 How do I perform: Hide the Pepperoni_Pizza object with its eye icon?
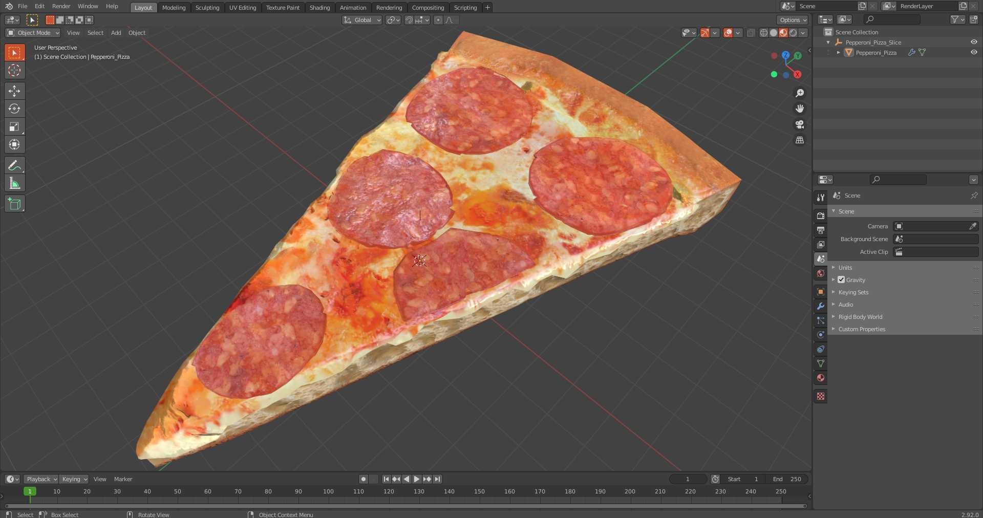[x=974, y=52]
